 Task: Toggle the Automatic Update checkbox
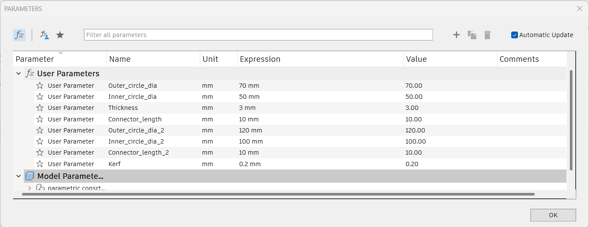click(x=515, y=35)
